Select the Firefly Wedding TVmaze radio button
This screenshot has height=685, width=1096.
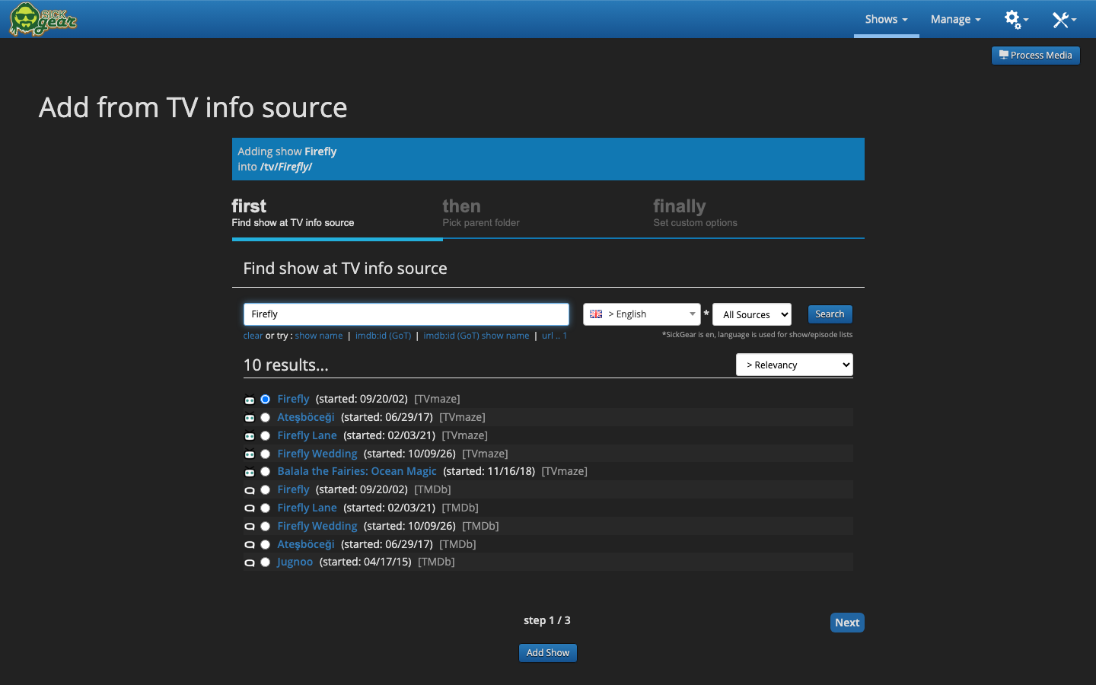(265, 454)
